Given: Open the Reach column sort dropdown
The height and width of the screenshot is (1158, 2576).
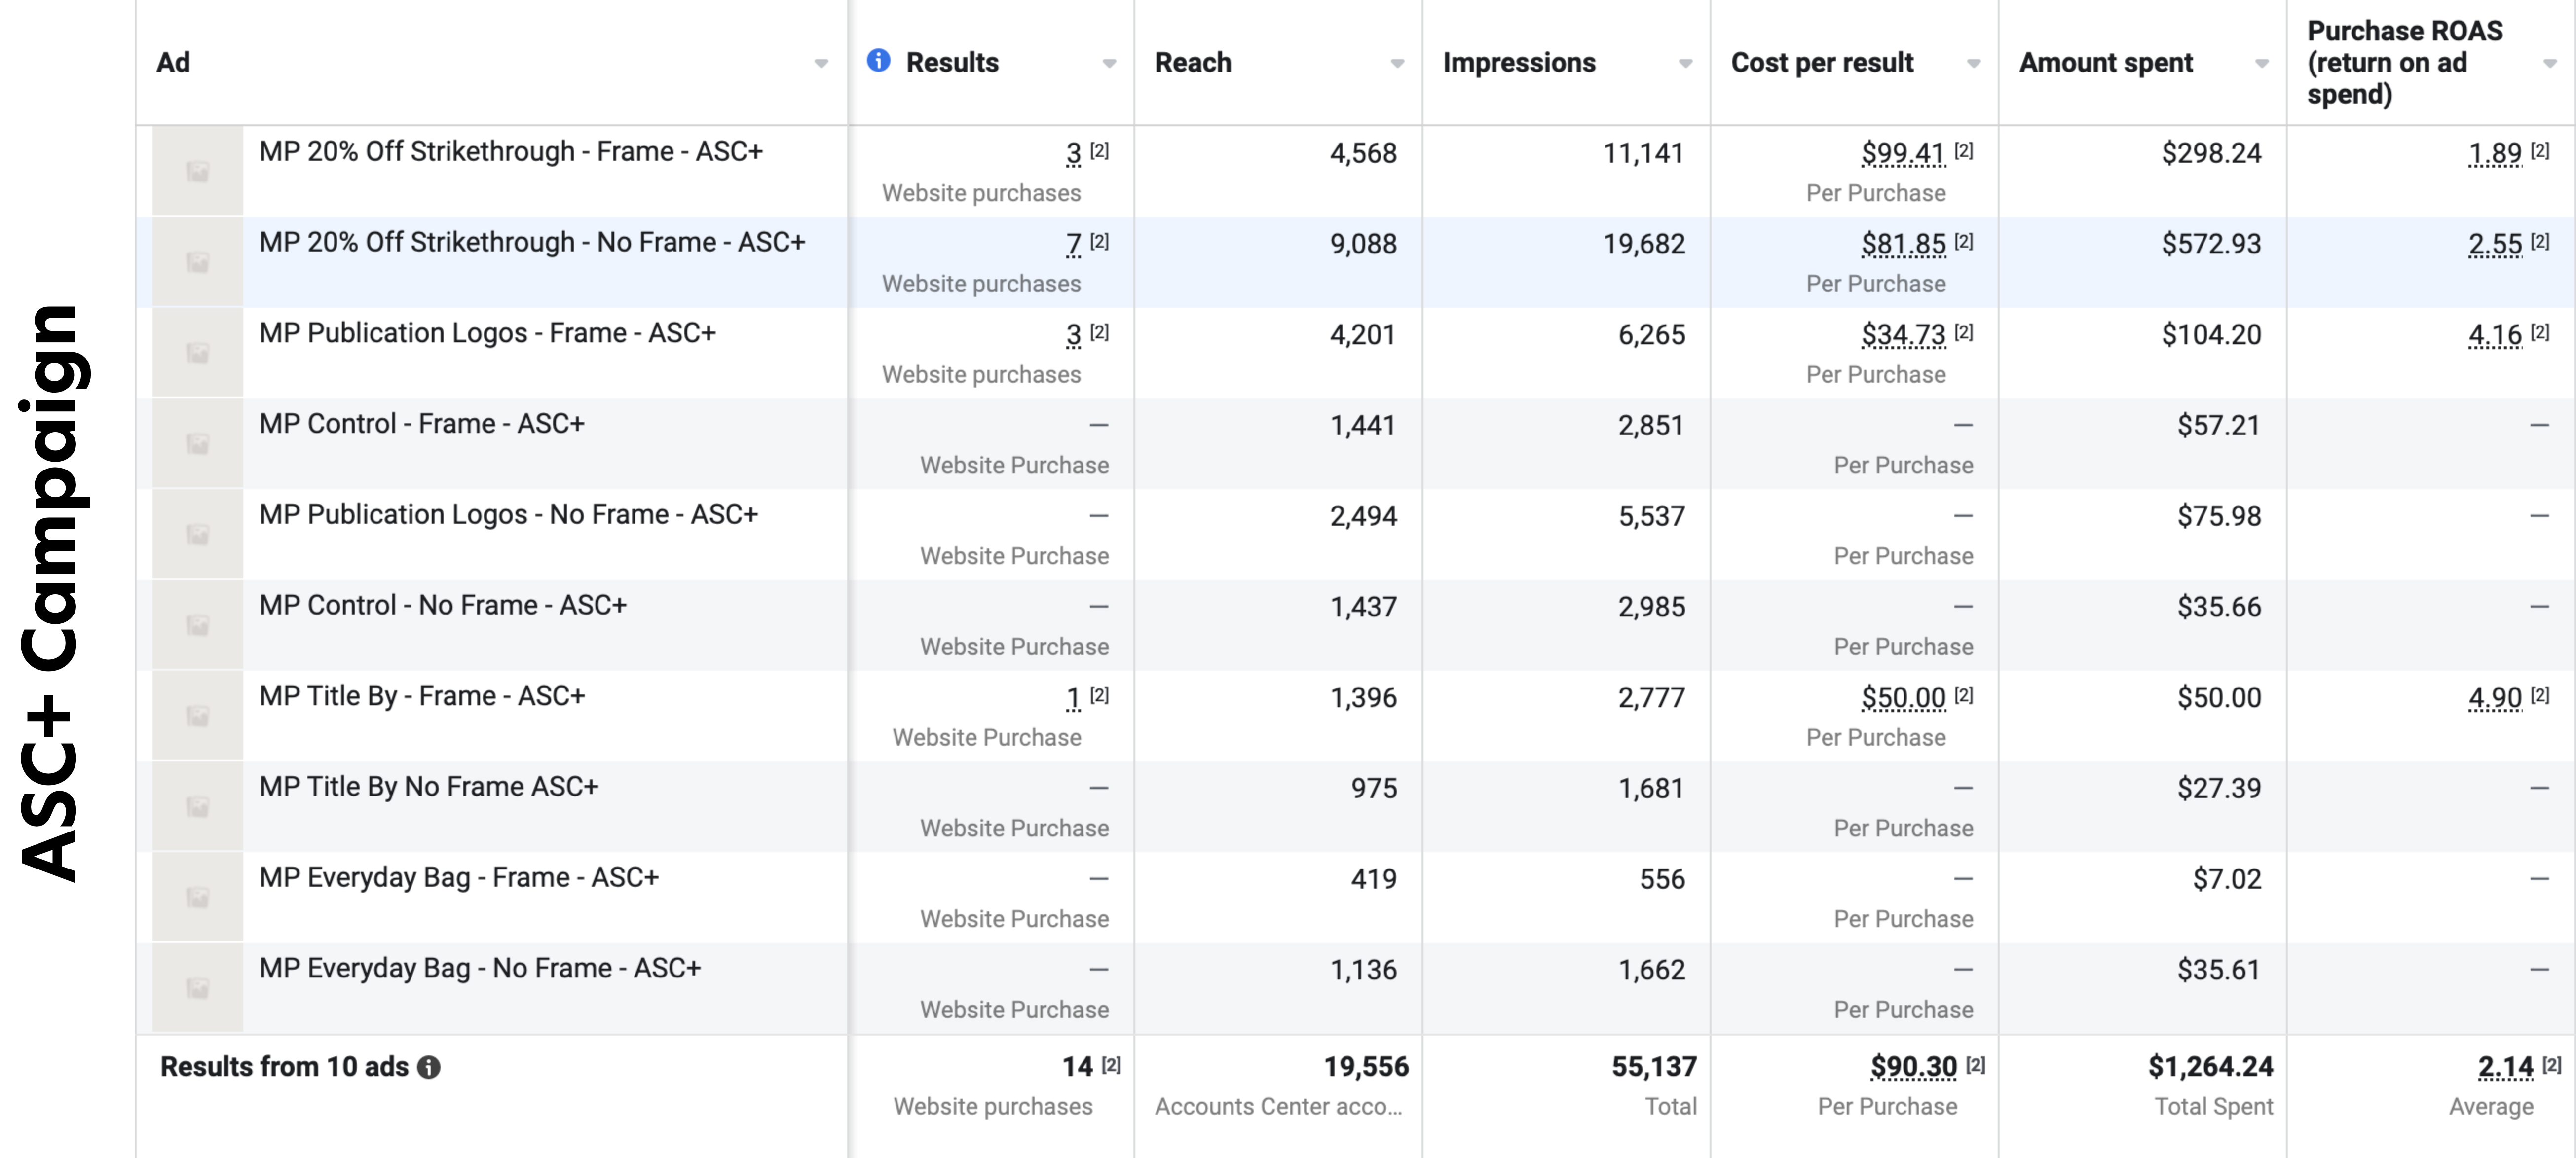Looking at the screenshot, I should coord(1397,63).
